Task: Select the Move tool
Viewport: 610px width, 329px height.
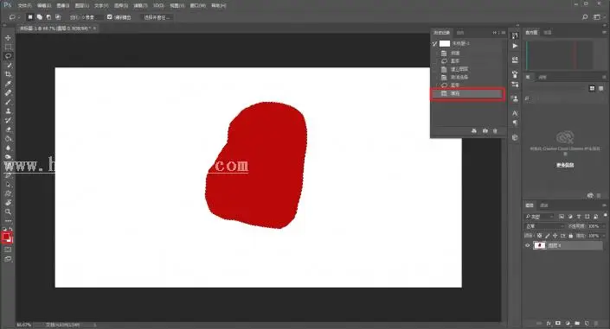Action: click(x=8, y=38)
